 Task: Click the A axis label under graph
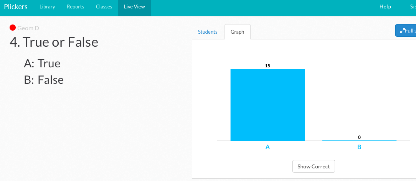pyautogui.click(x=267, y=147)
